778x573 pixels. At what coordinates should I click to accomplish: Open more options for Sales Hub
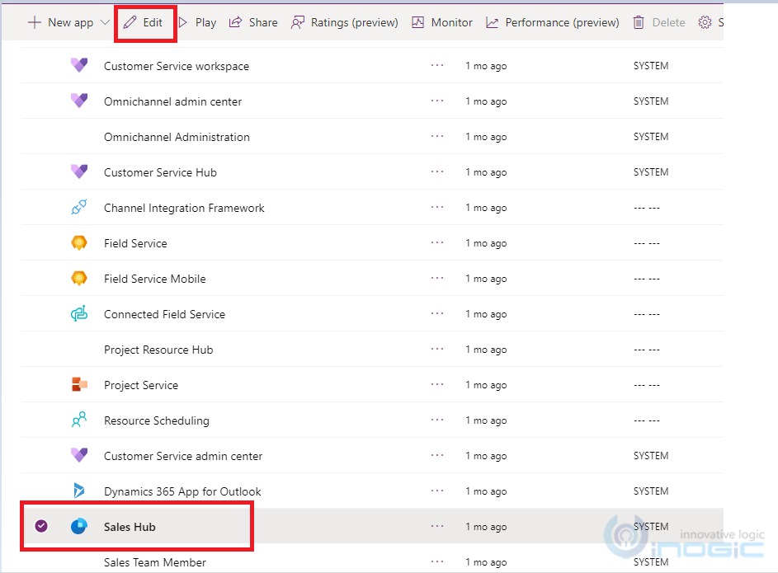click(437, 526)
